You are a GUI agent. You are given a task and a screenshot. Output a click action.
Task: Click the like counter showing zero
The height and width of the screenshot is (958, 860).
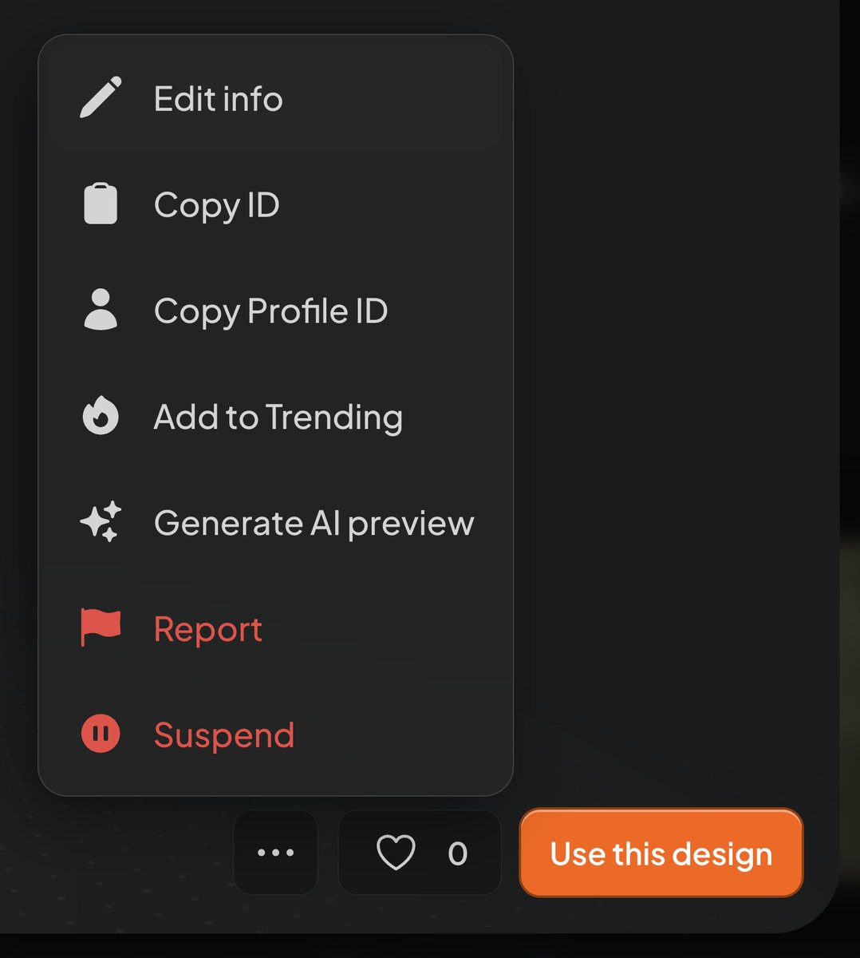tap(457, 853)
